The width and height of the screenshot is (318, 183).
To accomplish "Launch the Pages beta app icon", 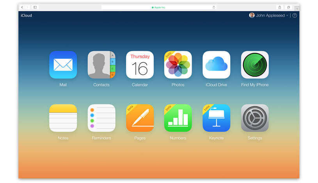I will [x=140, y=118].
